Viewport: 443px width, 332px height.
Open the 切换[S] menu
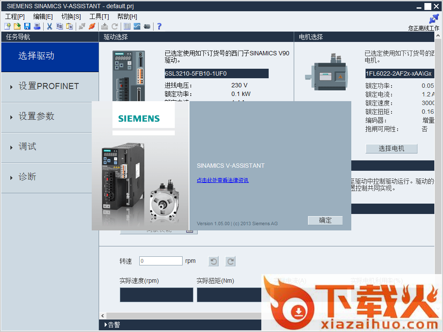point(71,17)
